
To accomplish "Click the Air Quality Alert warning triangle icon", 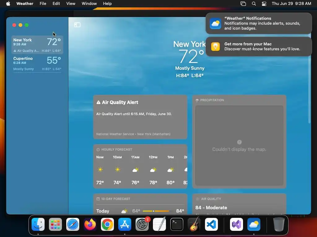I will (98, 102).
